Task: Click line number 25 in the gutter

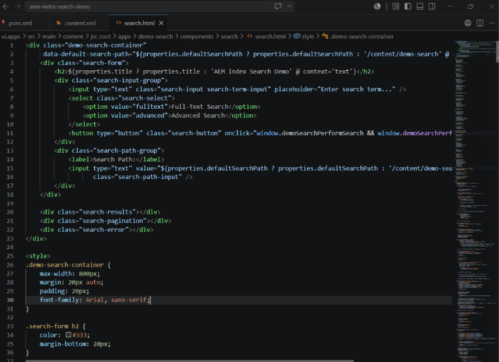Action: click(10, 256)
